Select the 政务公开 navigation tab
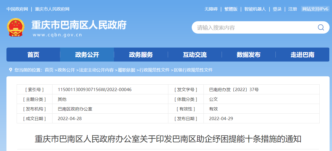Viewport: 332px width, 151px height. 87,55
